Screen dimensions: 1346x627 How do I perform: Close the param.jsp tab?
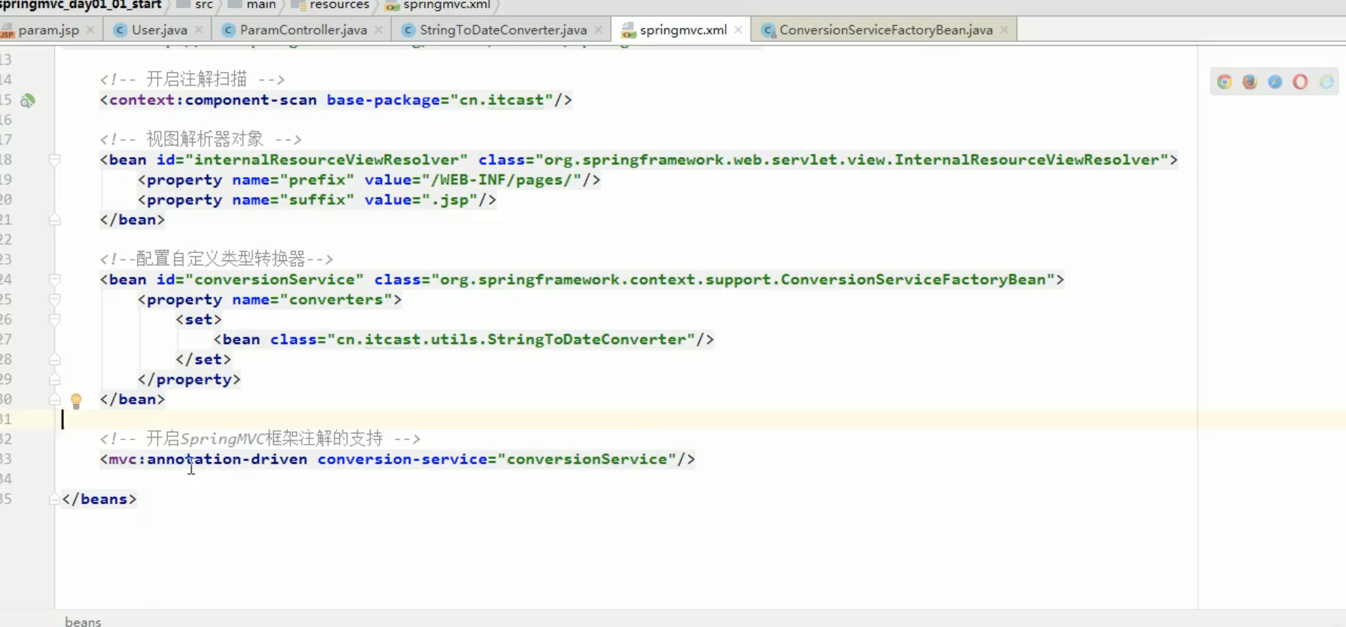[x=90, y=30]
